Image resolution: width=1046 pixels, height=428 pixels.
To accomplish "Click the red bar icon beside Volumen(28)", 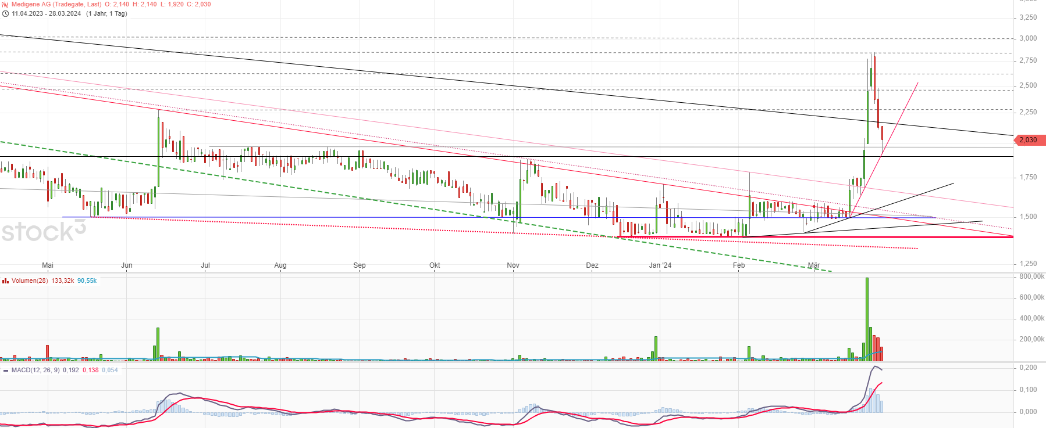I will [5, 280].
